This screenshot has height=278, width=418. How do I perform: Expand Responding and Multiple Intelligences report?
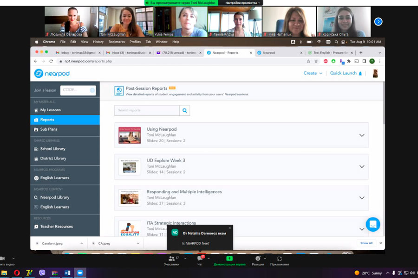(362, 198)
